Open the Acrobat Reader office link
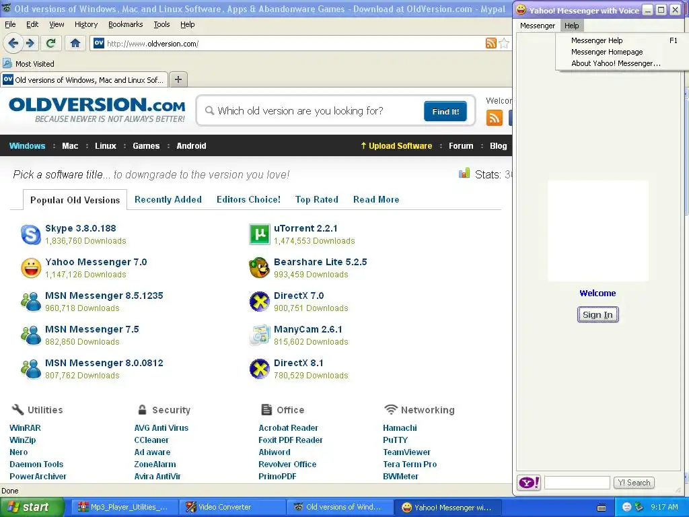The image size is (689, 517). (288, 427)
